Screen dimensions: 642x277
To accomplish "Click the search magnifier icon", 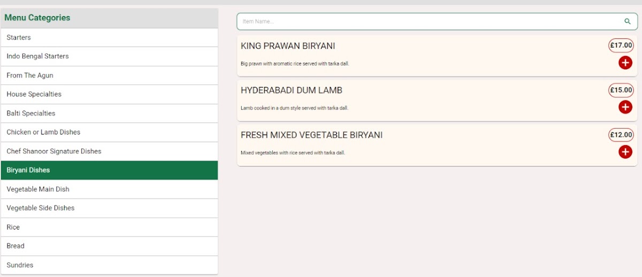I will (627, 21).
